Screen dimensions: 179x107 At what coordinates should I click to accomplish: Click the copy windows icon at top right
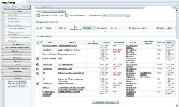tap(173, 7)
